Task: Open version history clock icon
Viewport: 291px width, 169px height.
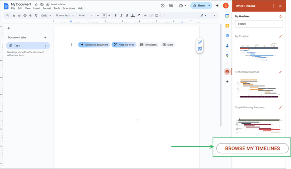Action: 162,6
